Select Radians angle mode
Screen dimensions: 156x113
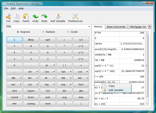tap(49, 32)
